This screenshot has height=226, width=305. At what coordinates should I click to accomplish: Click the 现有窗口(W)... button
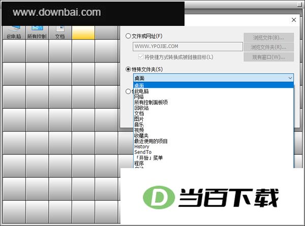[x=268, y=57]
